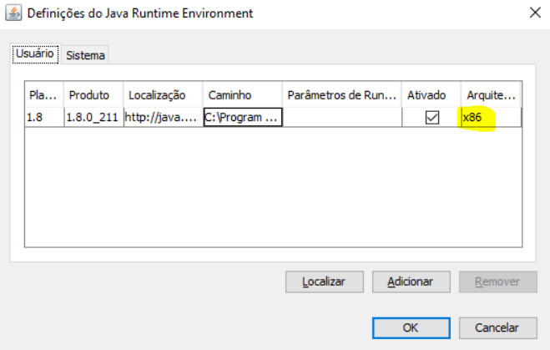Screen dimensions: 550x350
Task: Toggle the Ativado checkbox for 1.8.0_211
Action: point(431,117)
